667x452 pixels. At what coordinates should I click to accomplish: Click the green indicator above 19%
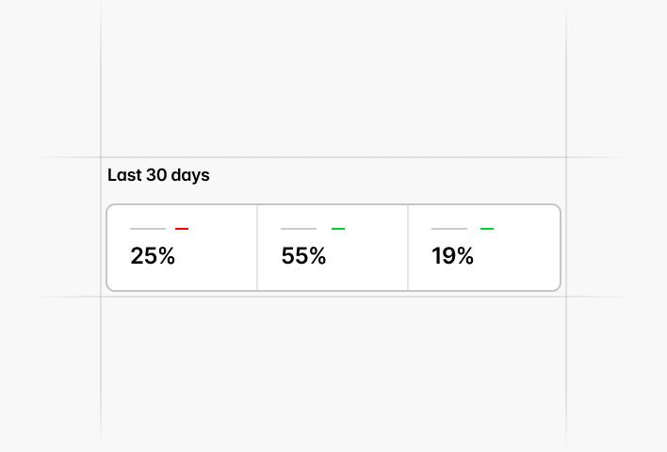point(487,229)
